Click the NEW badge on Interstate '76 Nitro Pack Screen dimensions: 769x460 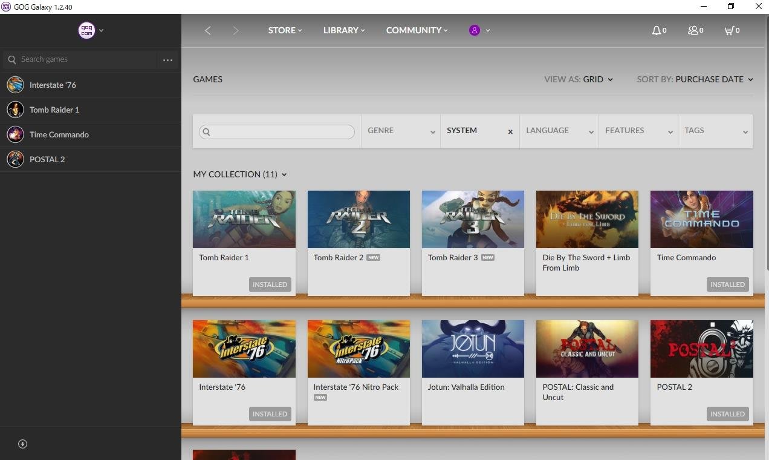click(320, 398)
